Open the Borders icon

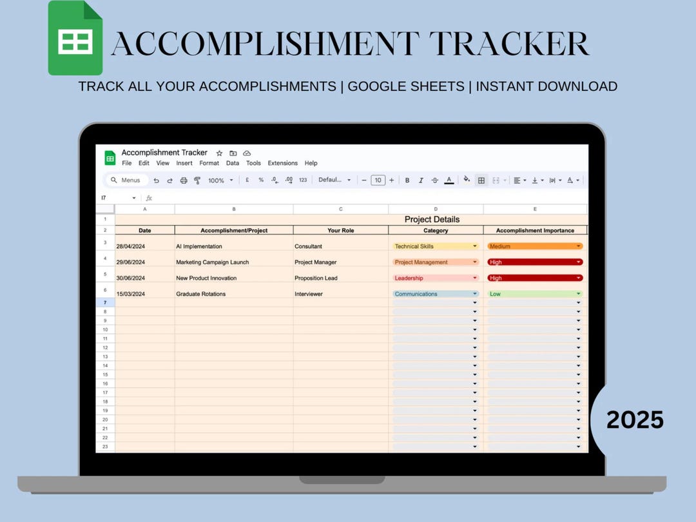tap(482, 180)
